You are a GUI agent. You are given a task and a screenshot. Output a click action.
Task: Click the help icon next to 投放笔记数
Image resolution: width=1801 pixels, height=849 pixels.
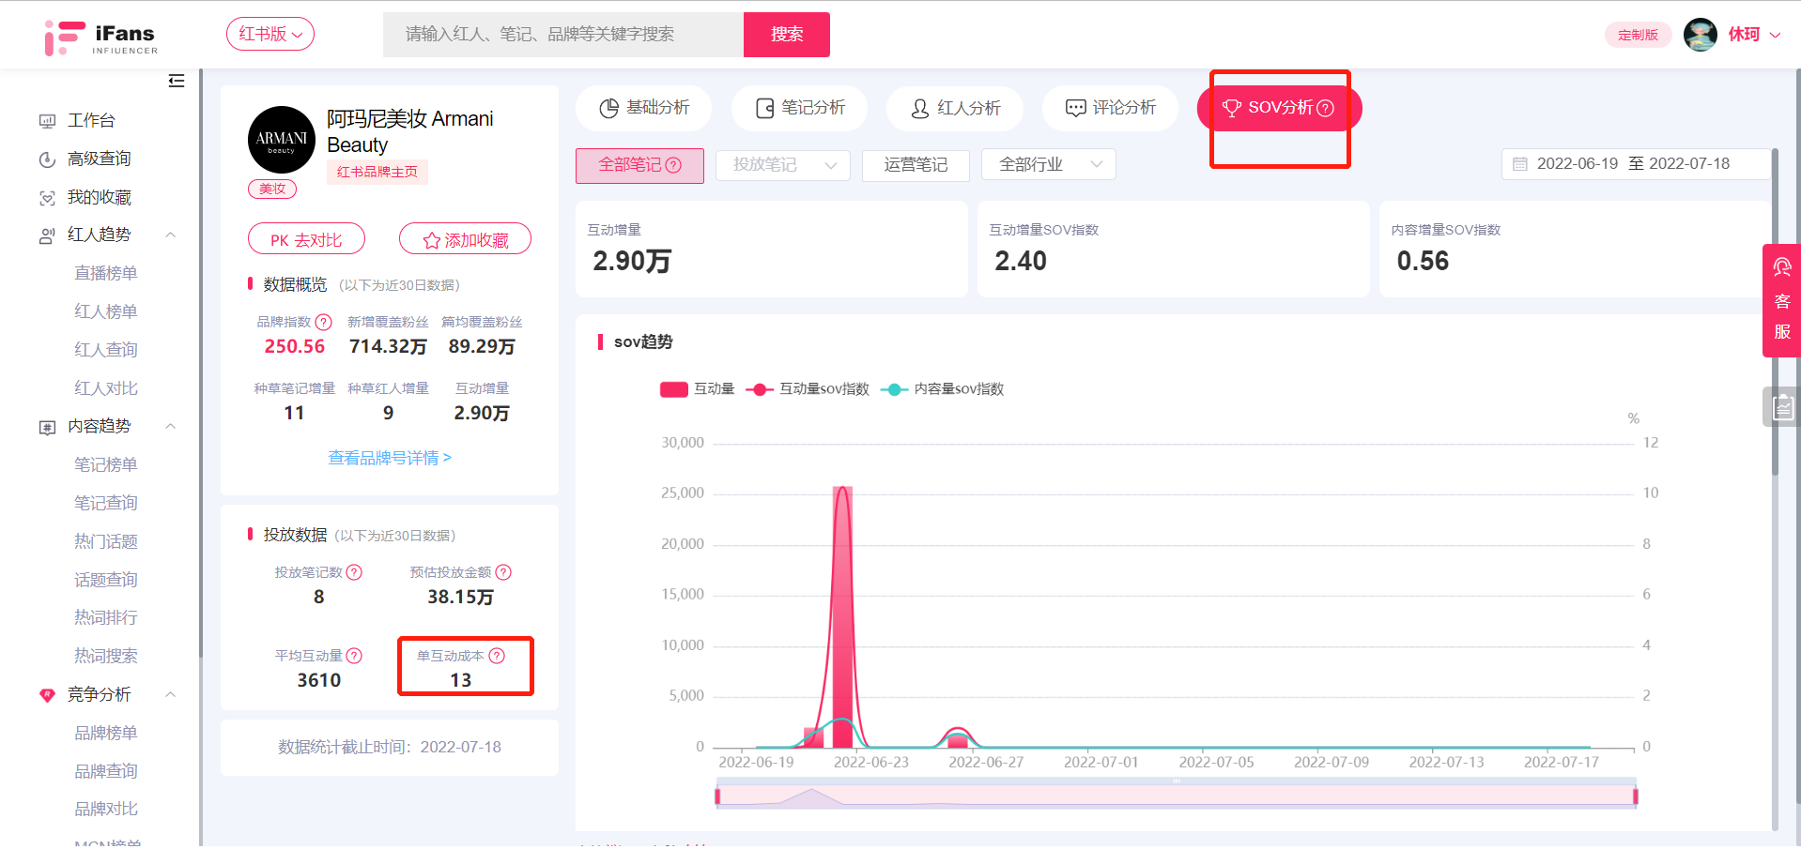[354, 572]
